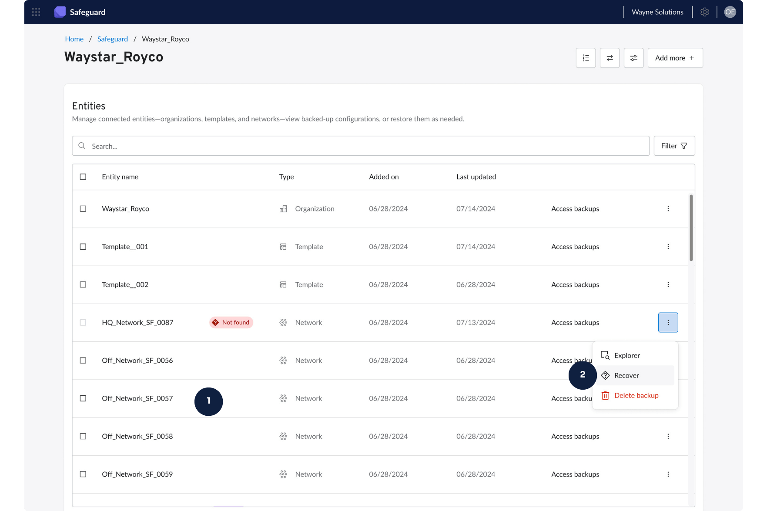The height and width of the screenshot is (511, 767).
Task: Click the Organization type icon
Action: coord(283,209)
